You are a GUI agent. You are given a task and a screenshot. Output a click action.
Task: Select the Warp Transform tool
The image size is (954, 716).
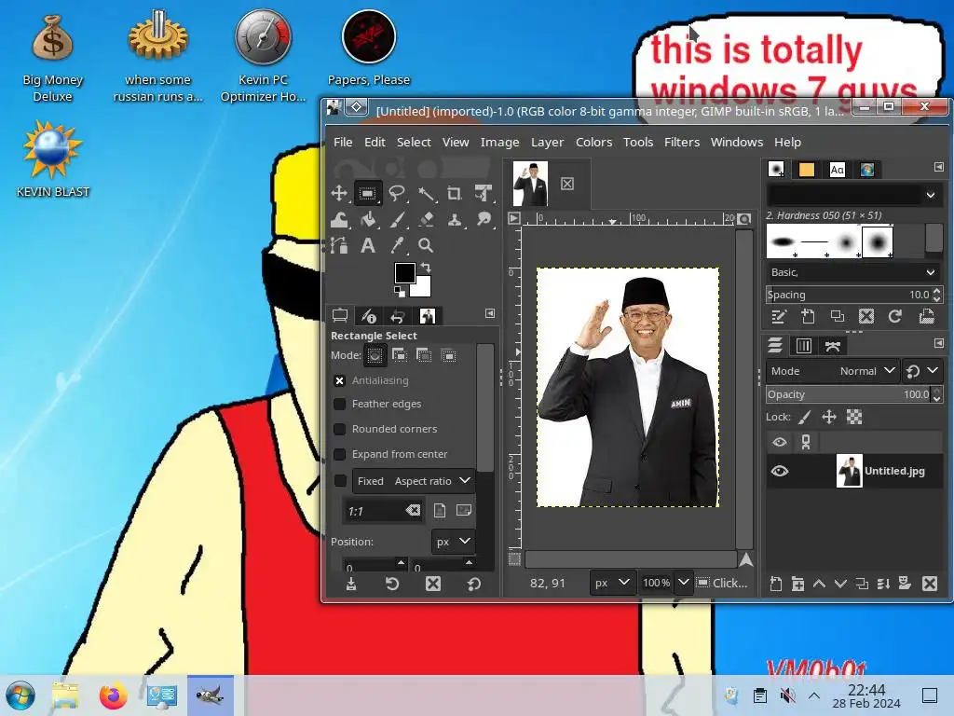[x=339, y=220]
